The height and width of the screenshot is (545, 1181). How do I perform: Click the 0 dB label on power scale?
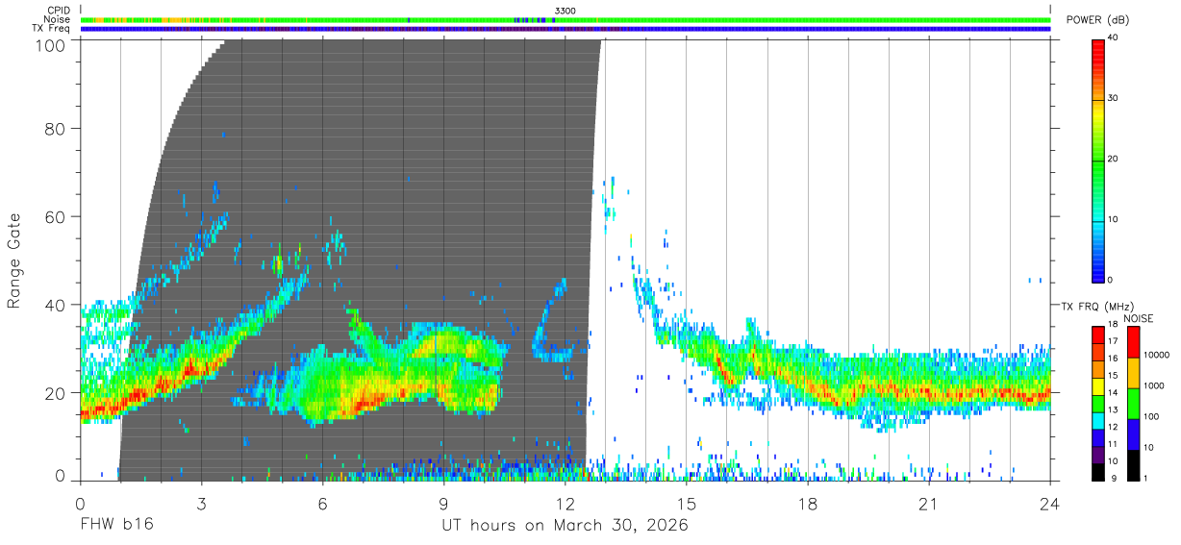click(1111, 281)
